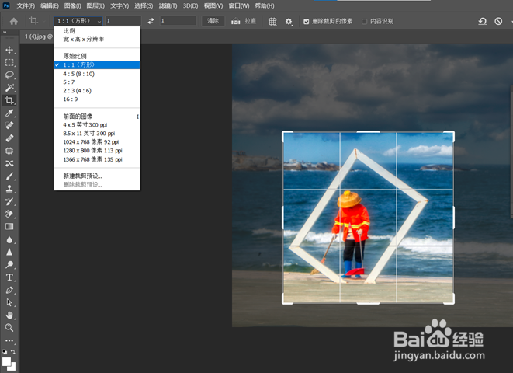Toggle Delete Cropped Pixels checkbox
The height and width of the screenshot is (373, 513).
307,22
